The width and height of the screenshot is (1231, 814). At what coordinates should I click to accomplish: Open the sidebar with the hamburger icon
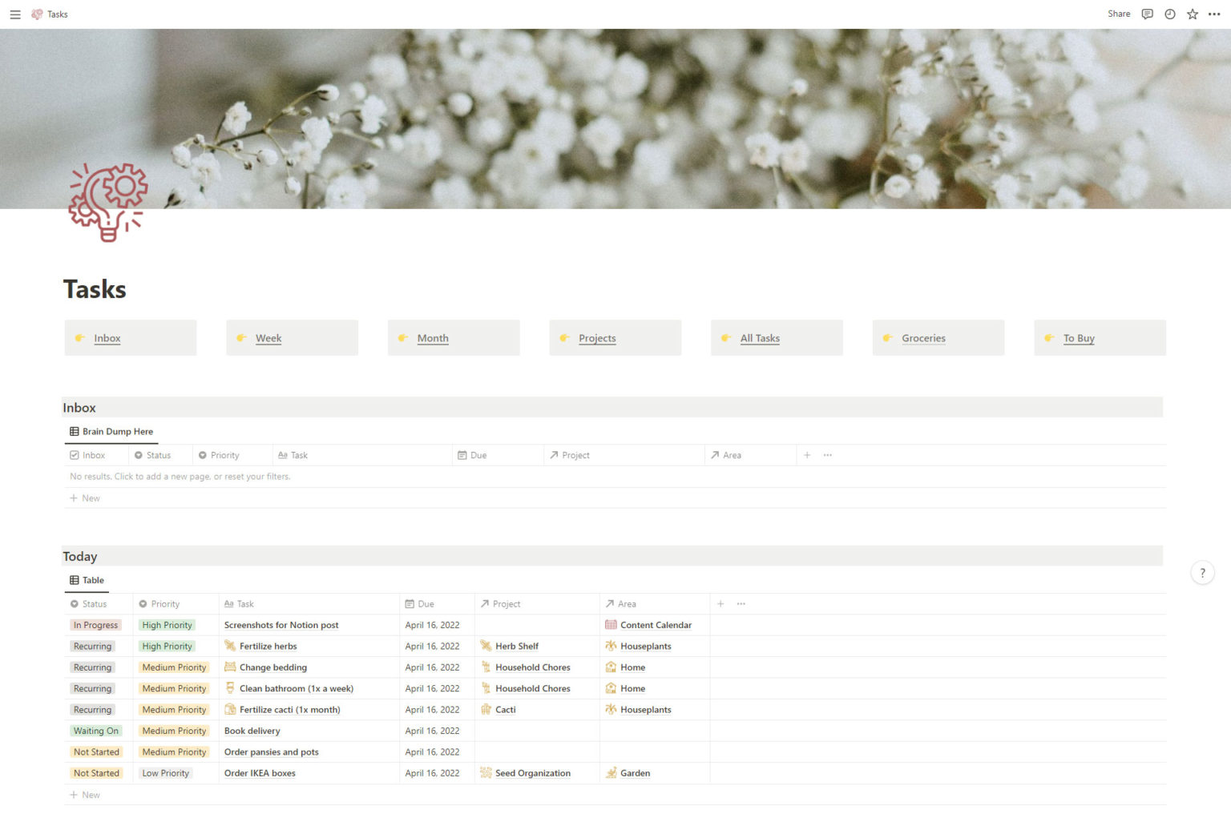(15, 14)
